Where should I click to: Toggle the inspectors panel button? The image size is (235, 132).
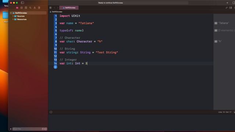pos(234,3)
